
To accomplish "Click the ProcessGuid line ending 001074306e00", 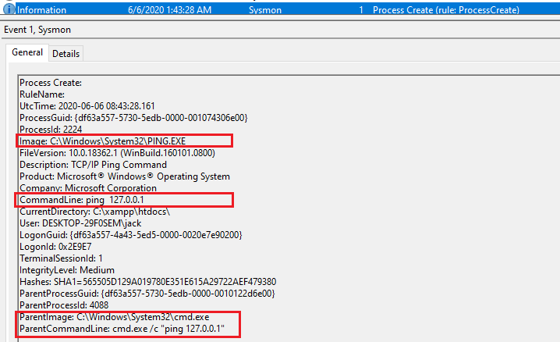I will [133, 118].
